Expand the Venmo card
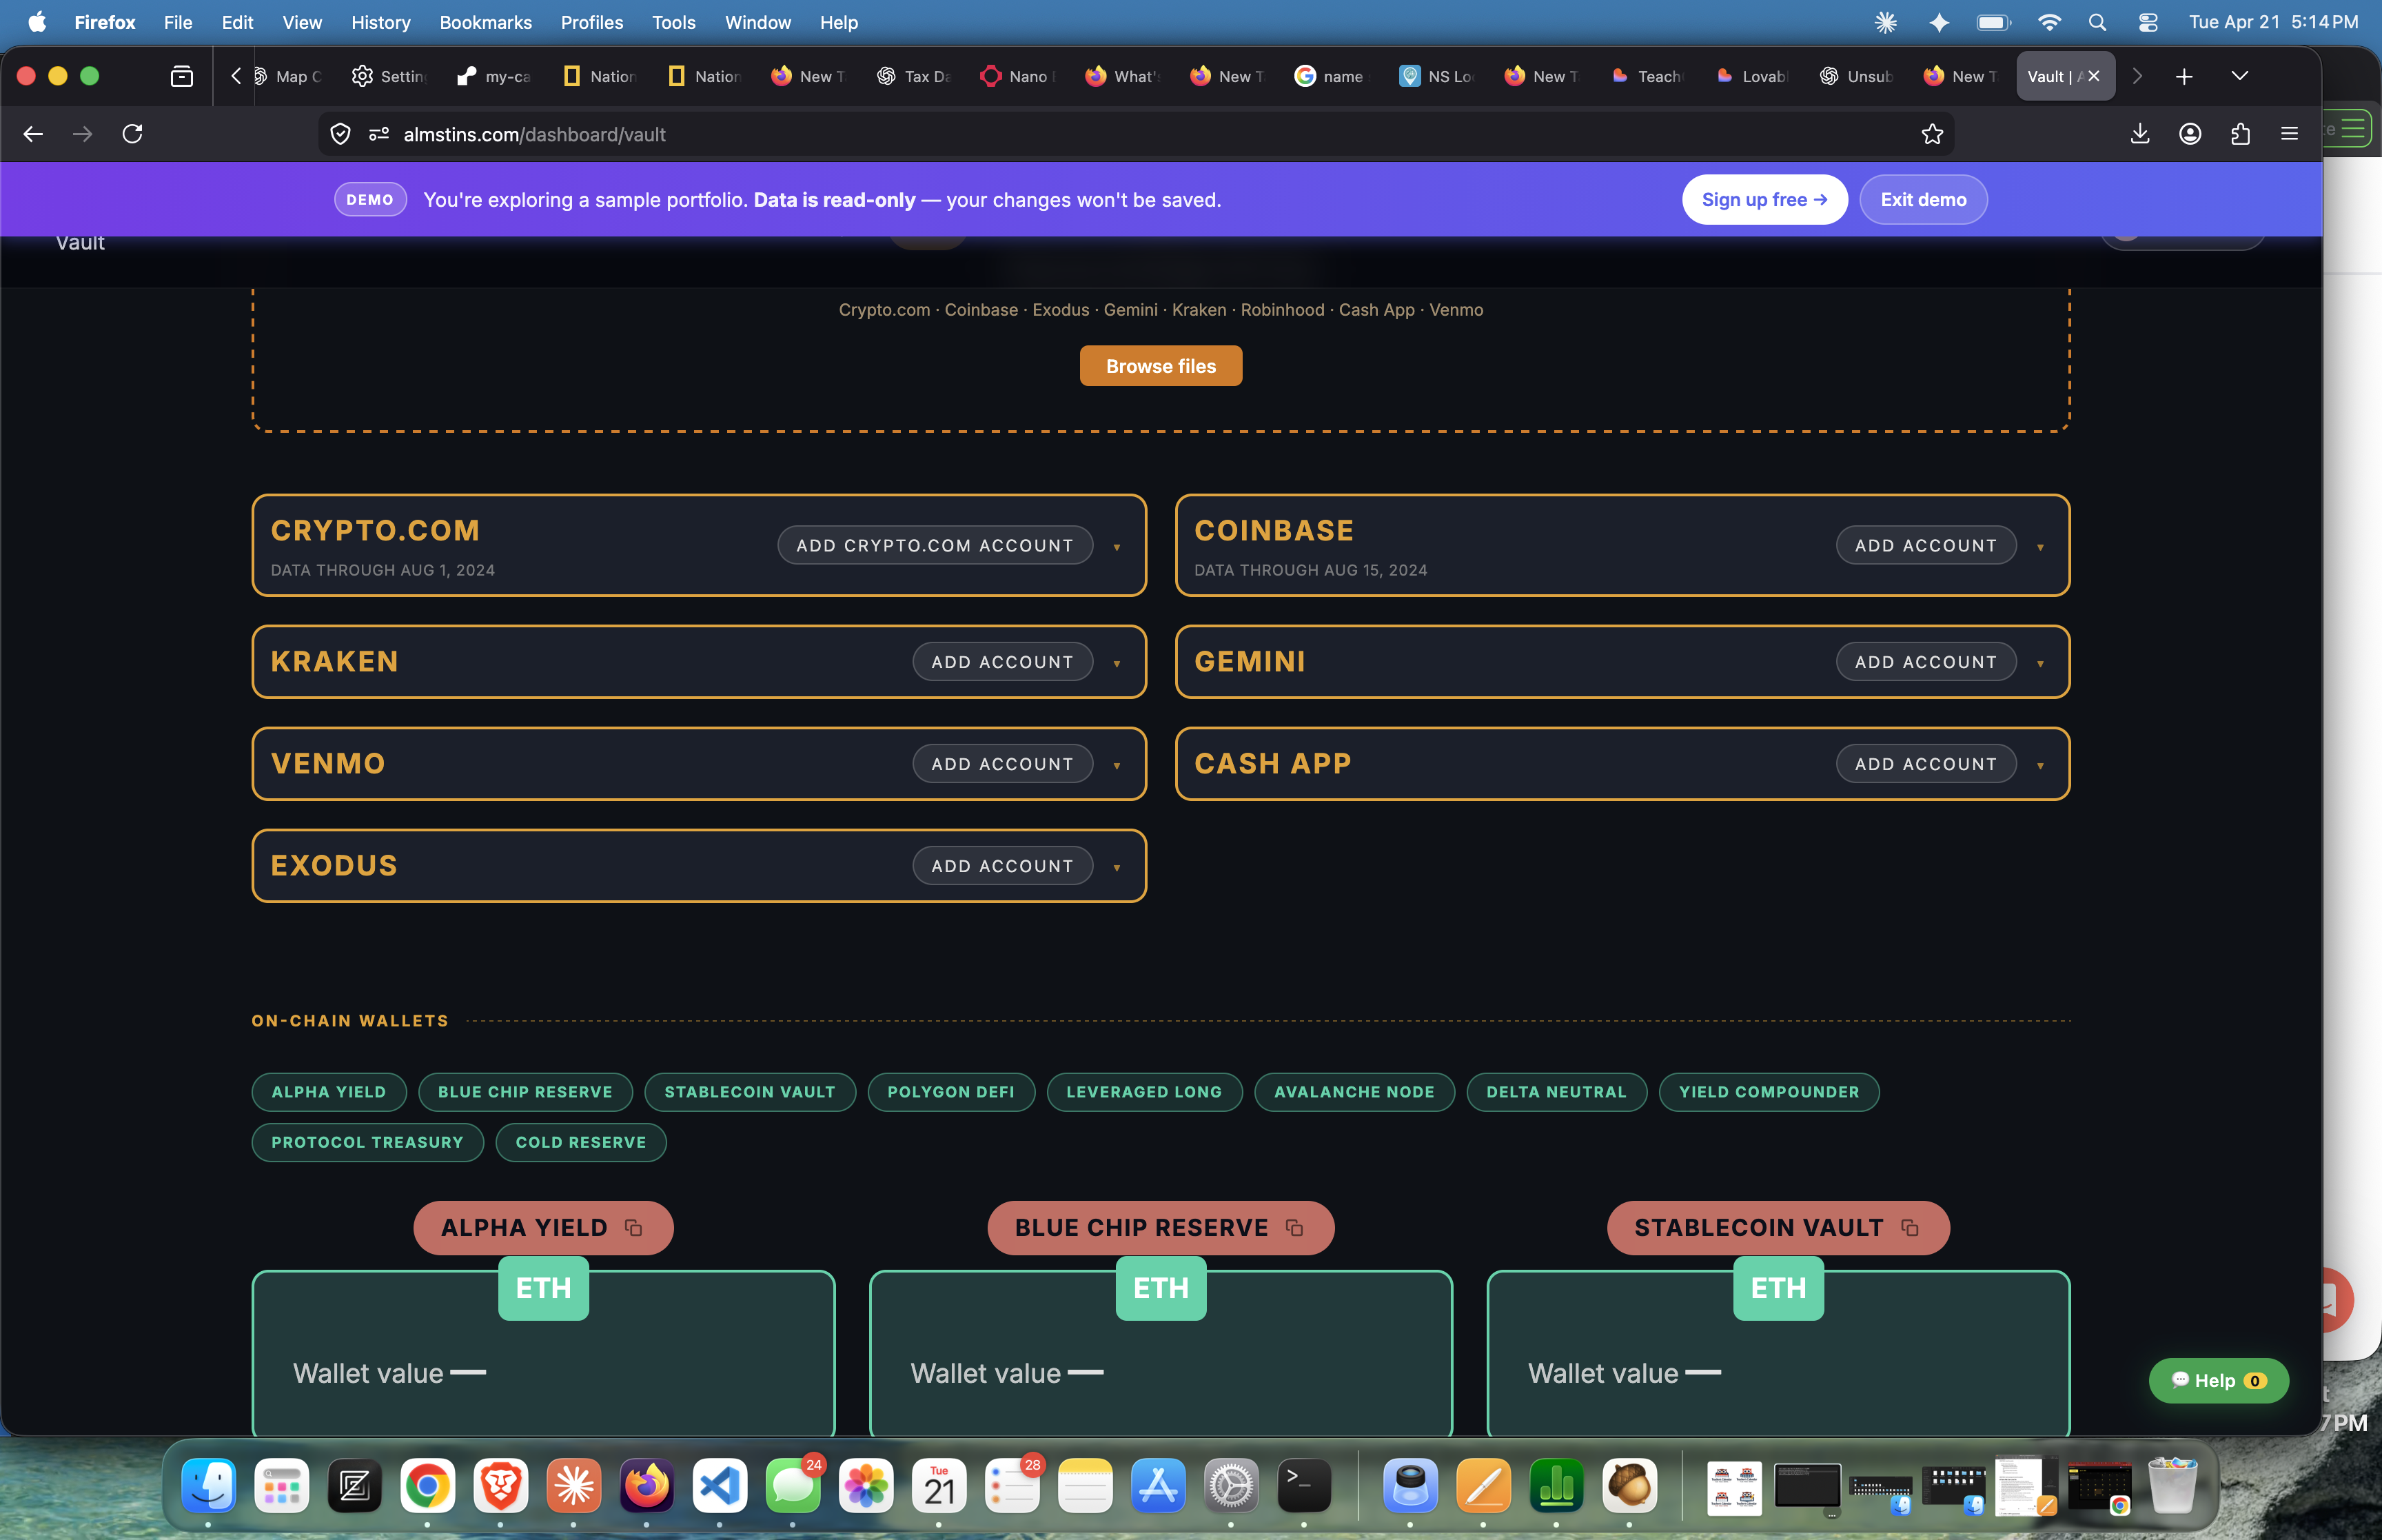 1117,765
